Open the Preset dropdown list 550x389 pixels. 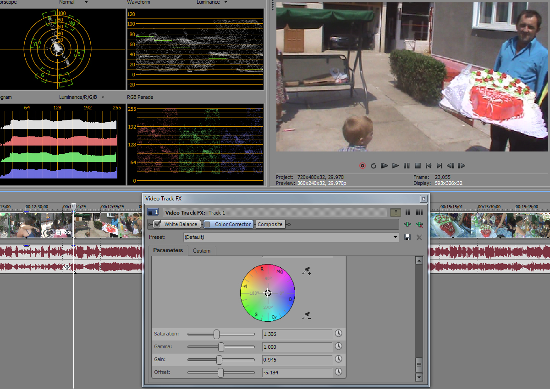coord(396,237)
